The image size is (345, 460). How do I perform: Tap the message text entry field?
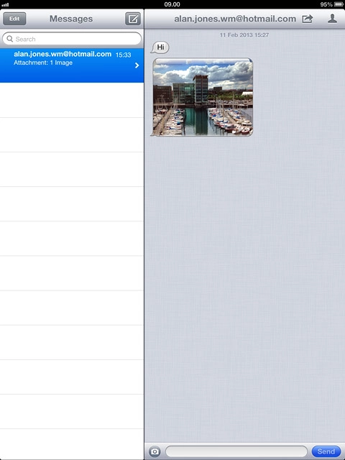tap(236, 451)
